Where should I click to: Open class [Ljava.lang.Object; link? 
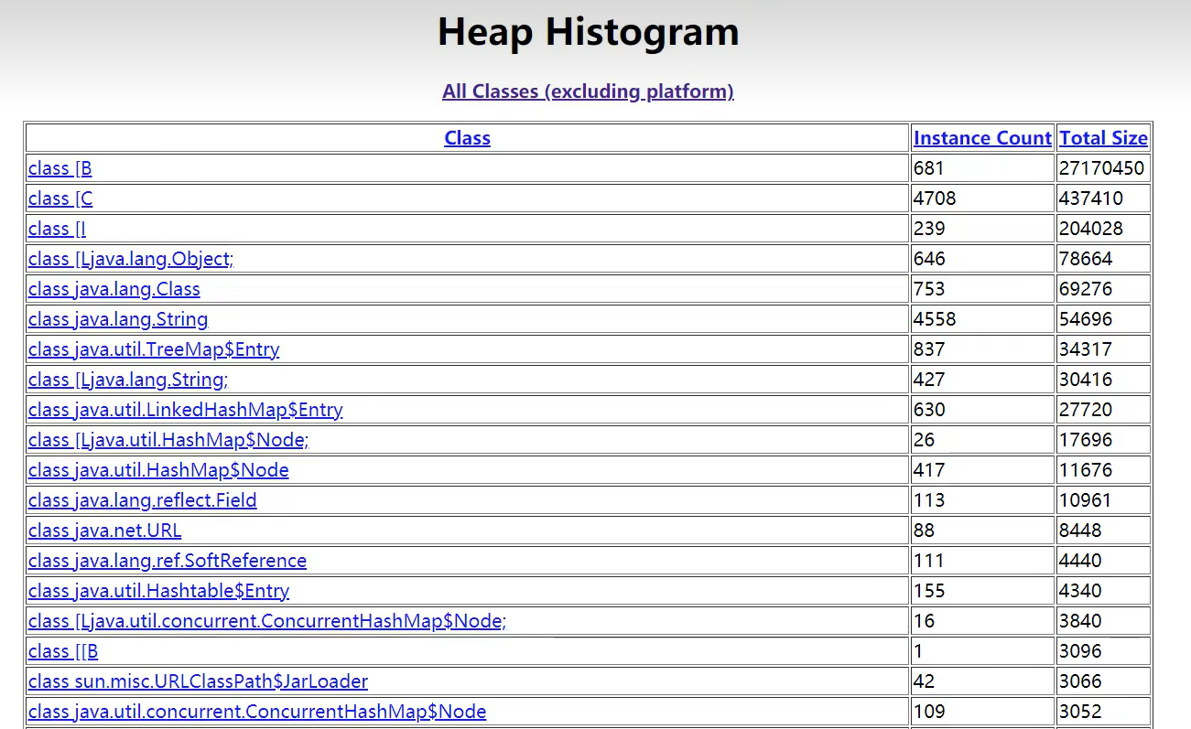click(131, 259)
